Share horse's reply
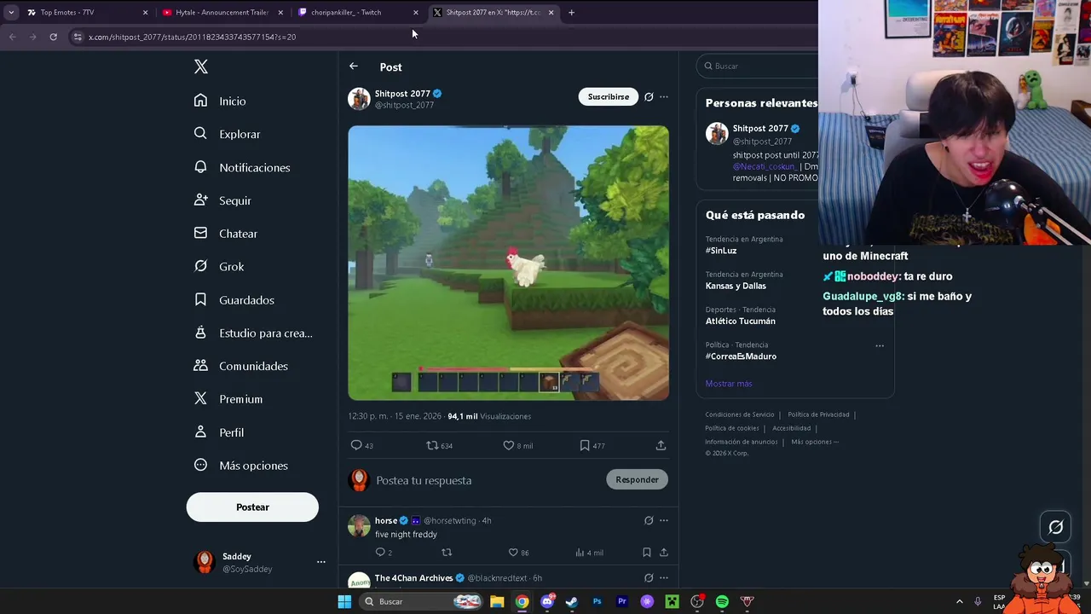The height and width of the screenshot is (614, 1091). pyautogui.click(x=663, y=552)
